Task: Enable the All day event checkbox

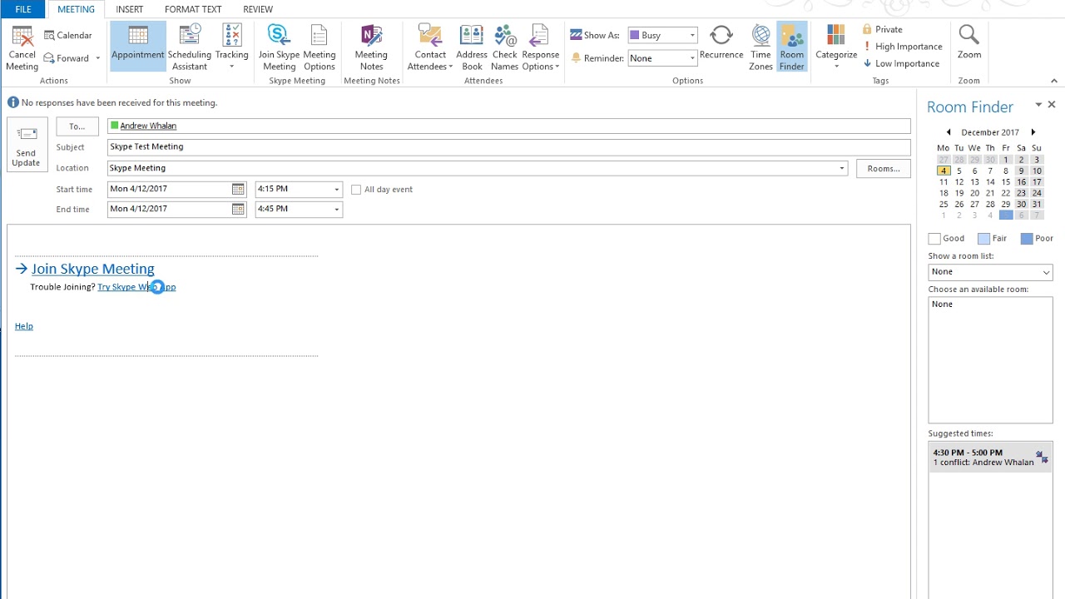Action: [x=356, y=190]
